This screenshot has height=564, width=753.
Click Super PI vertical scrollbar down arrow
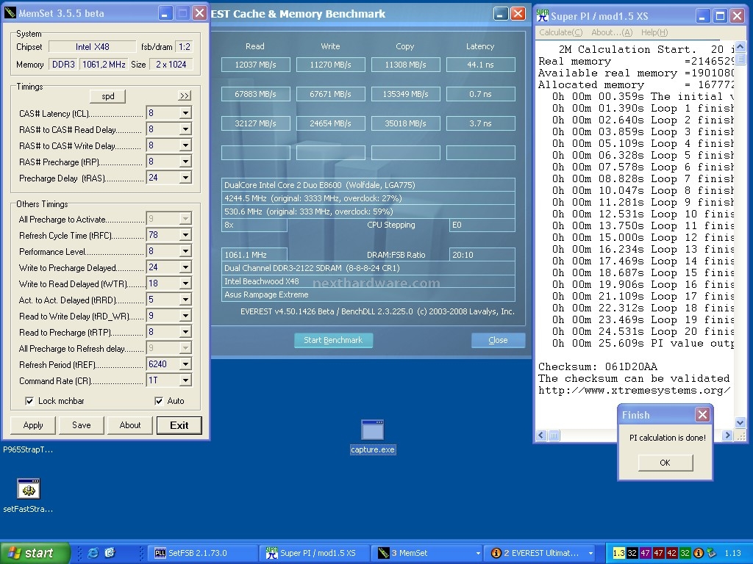[740, 422]
